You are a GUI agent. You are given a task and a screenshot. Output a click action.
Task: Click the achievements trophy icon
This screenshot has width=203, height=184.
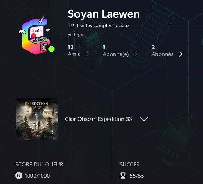123,176
